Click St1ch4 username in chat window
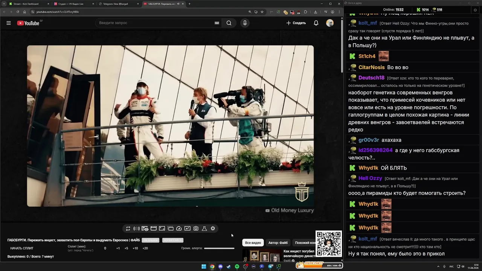The image size is (482, 271). click(367, 56)
